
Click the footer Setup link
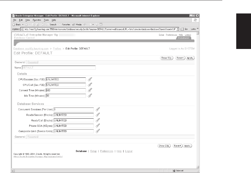tap(93, 151)
